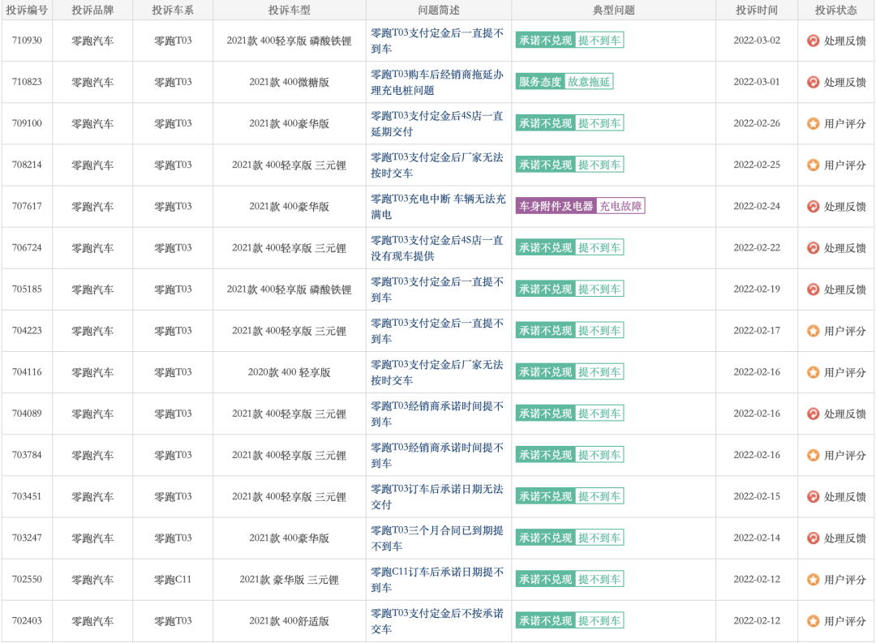Click 车身附件及电器 purple tag

pyautogui.click(x=556, y=206)
